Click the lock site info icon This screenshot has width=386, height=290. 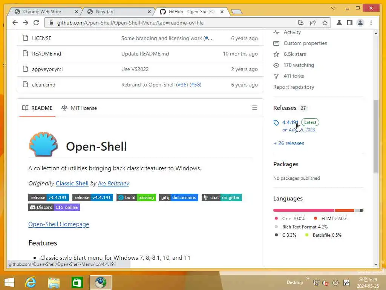tap(51, 23)
